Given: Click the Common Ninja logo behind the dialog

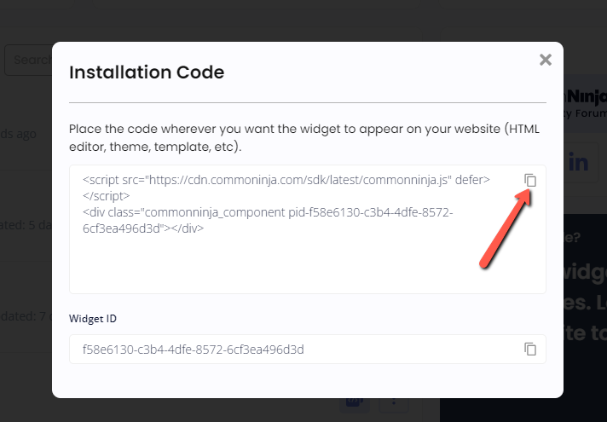Looking at the screenshot, I should 586,96.
